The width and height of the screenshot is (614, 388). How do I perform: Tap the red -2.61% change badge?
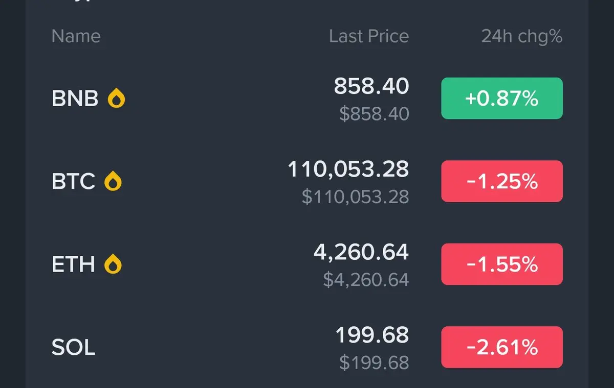tap(502, 348)
